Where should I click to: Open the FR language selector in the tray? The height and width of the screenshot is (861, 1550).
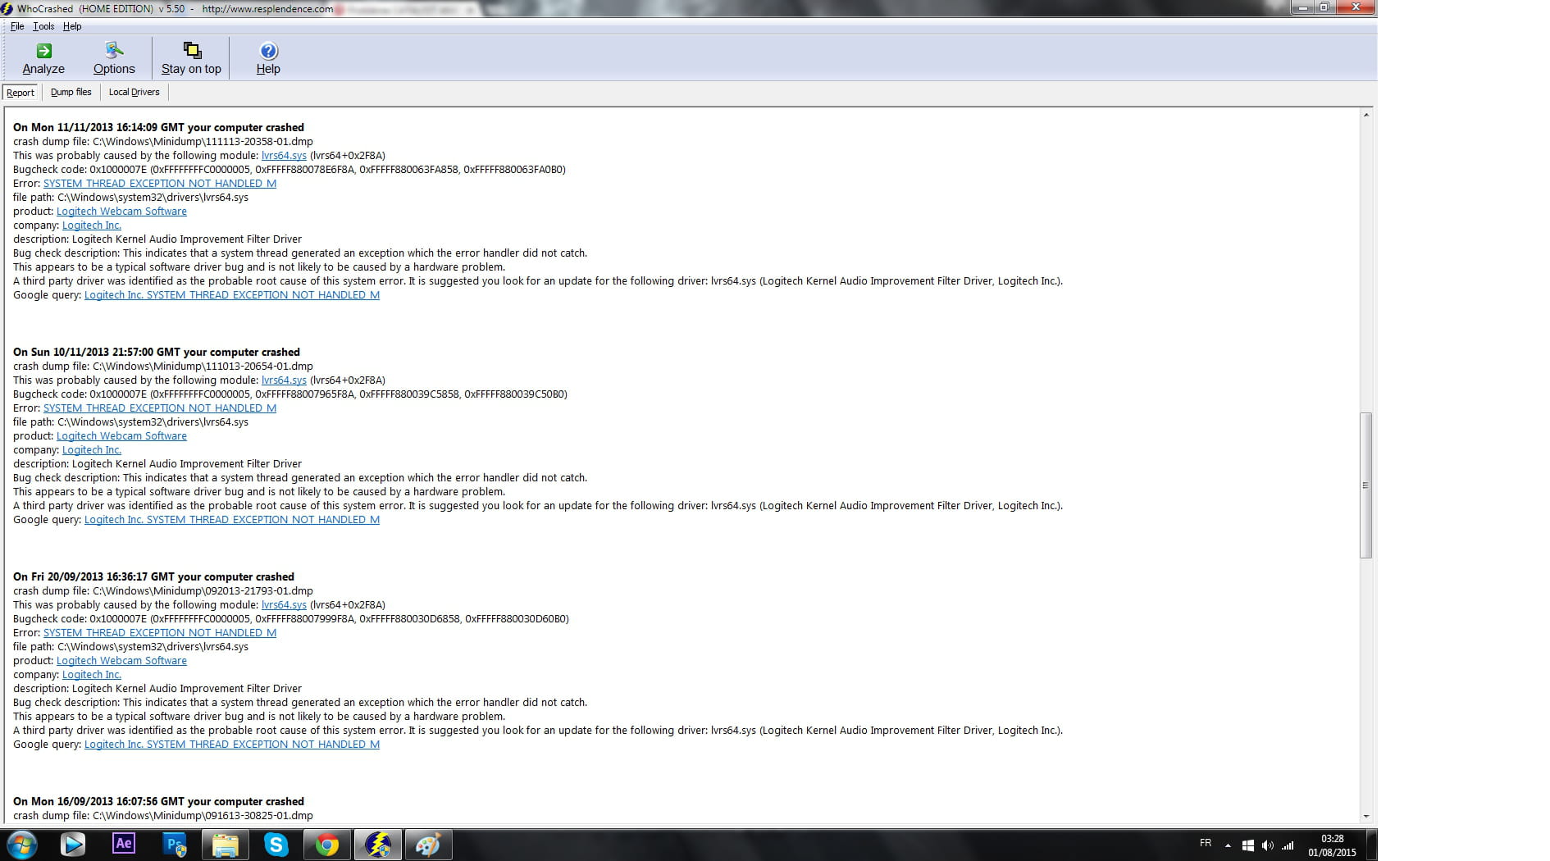[x=1206, y=843]
